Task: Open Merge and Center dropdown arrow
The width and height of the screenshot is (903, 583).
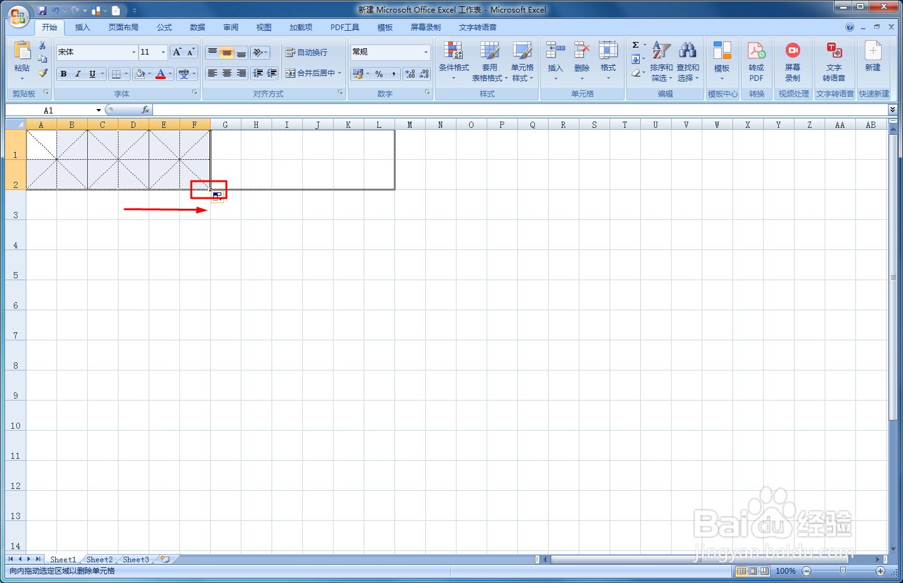Action: (340, 73)
